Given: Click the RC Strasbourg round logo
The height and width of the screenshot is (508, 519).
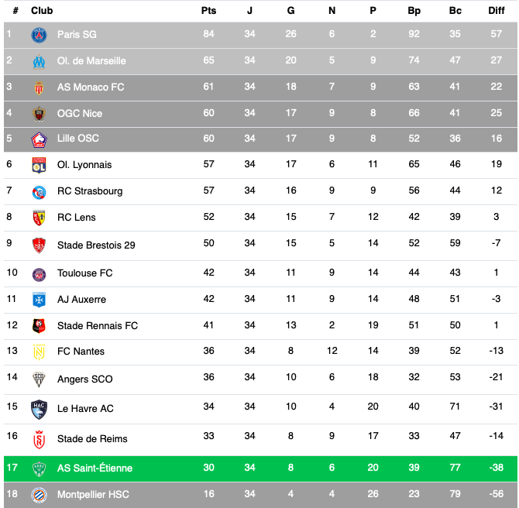Looking at the screenshot, I should tap(39, 192).
